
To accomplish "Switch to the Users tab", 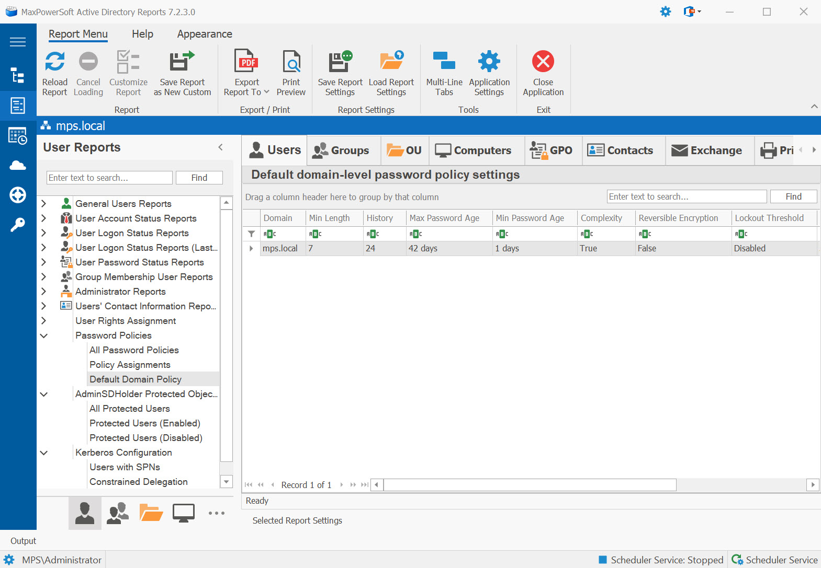I will coord(275,150).
